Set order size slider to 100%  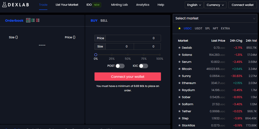pos(160,55)
